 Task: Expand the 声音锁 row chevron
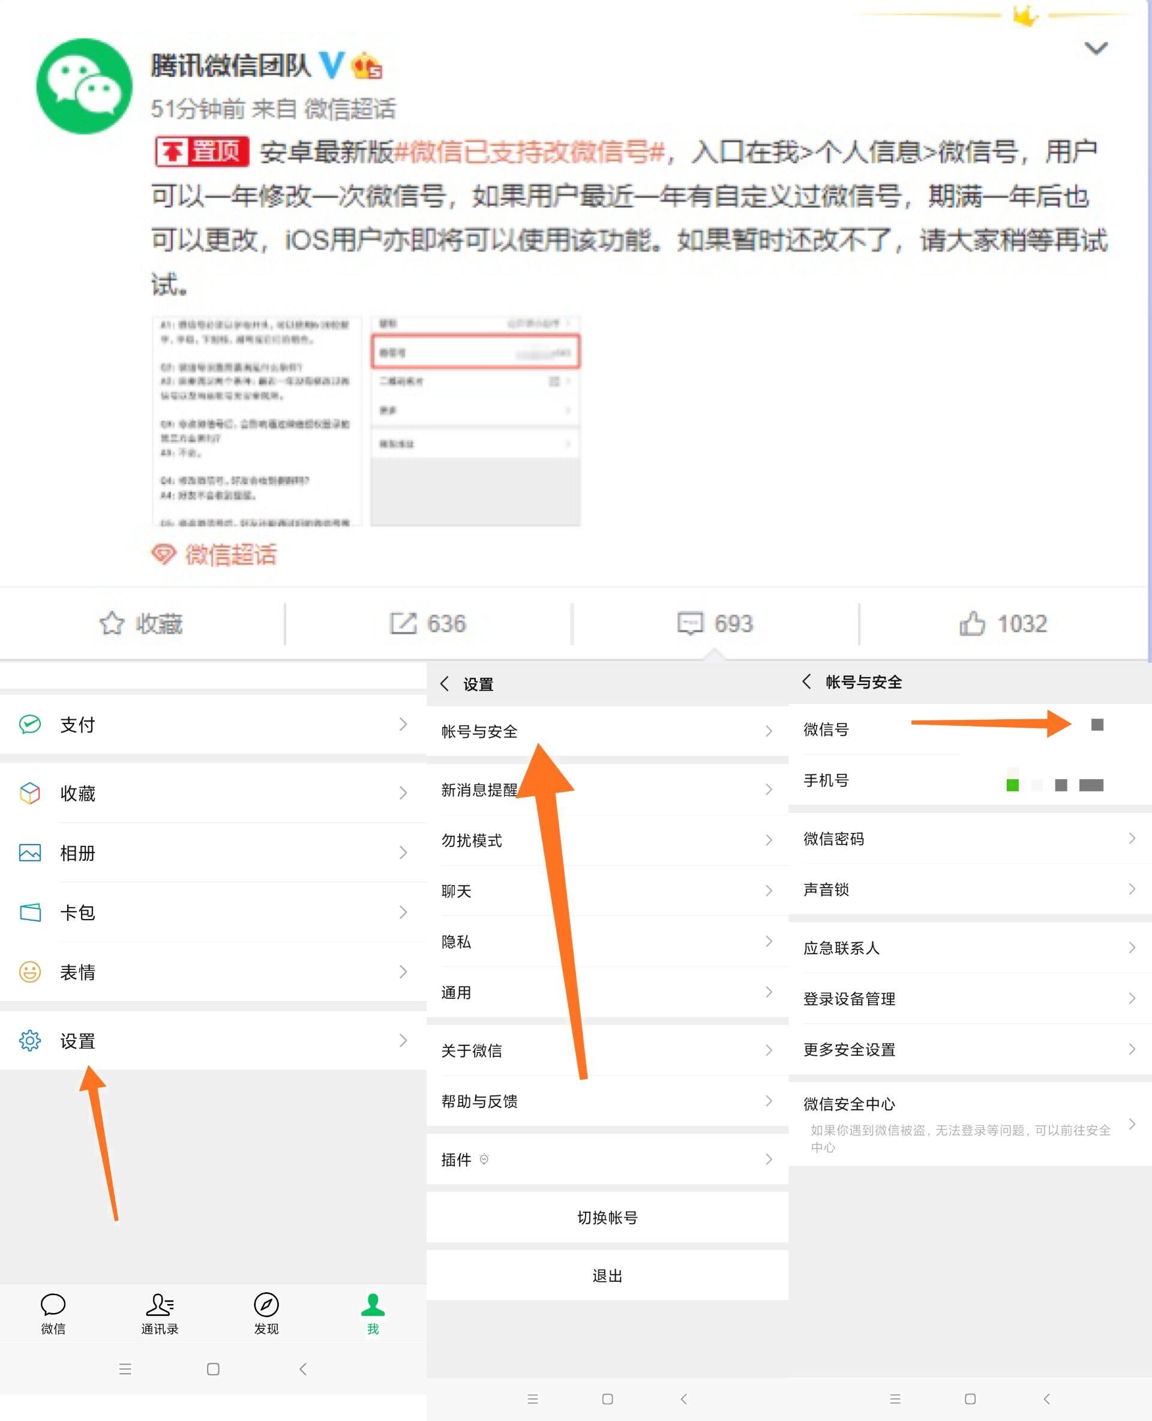[1132, 889]
